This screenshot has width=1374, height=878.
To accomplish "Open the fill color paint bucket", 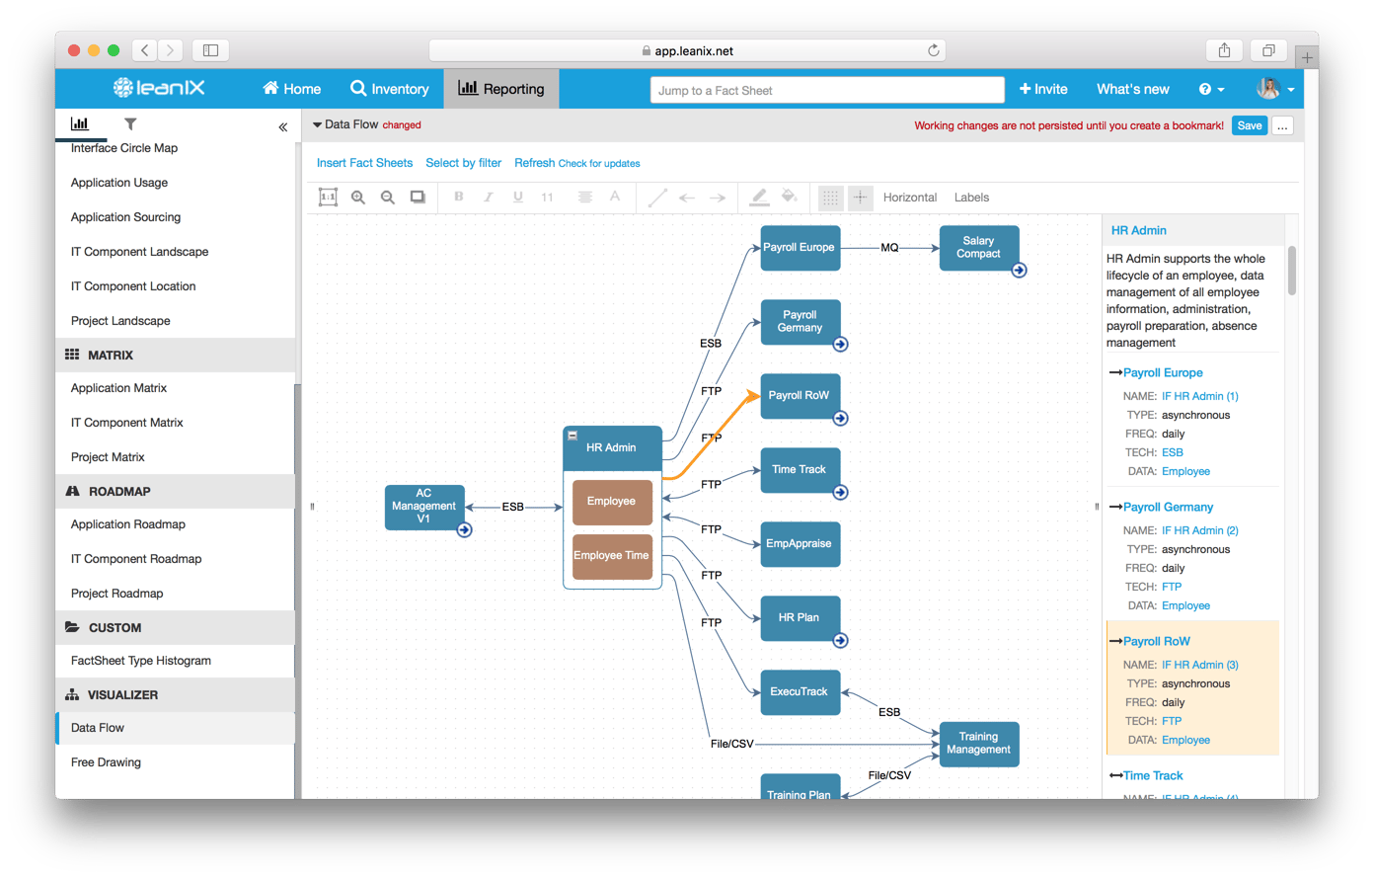I will click(x=789, y=197).
